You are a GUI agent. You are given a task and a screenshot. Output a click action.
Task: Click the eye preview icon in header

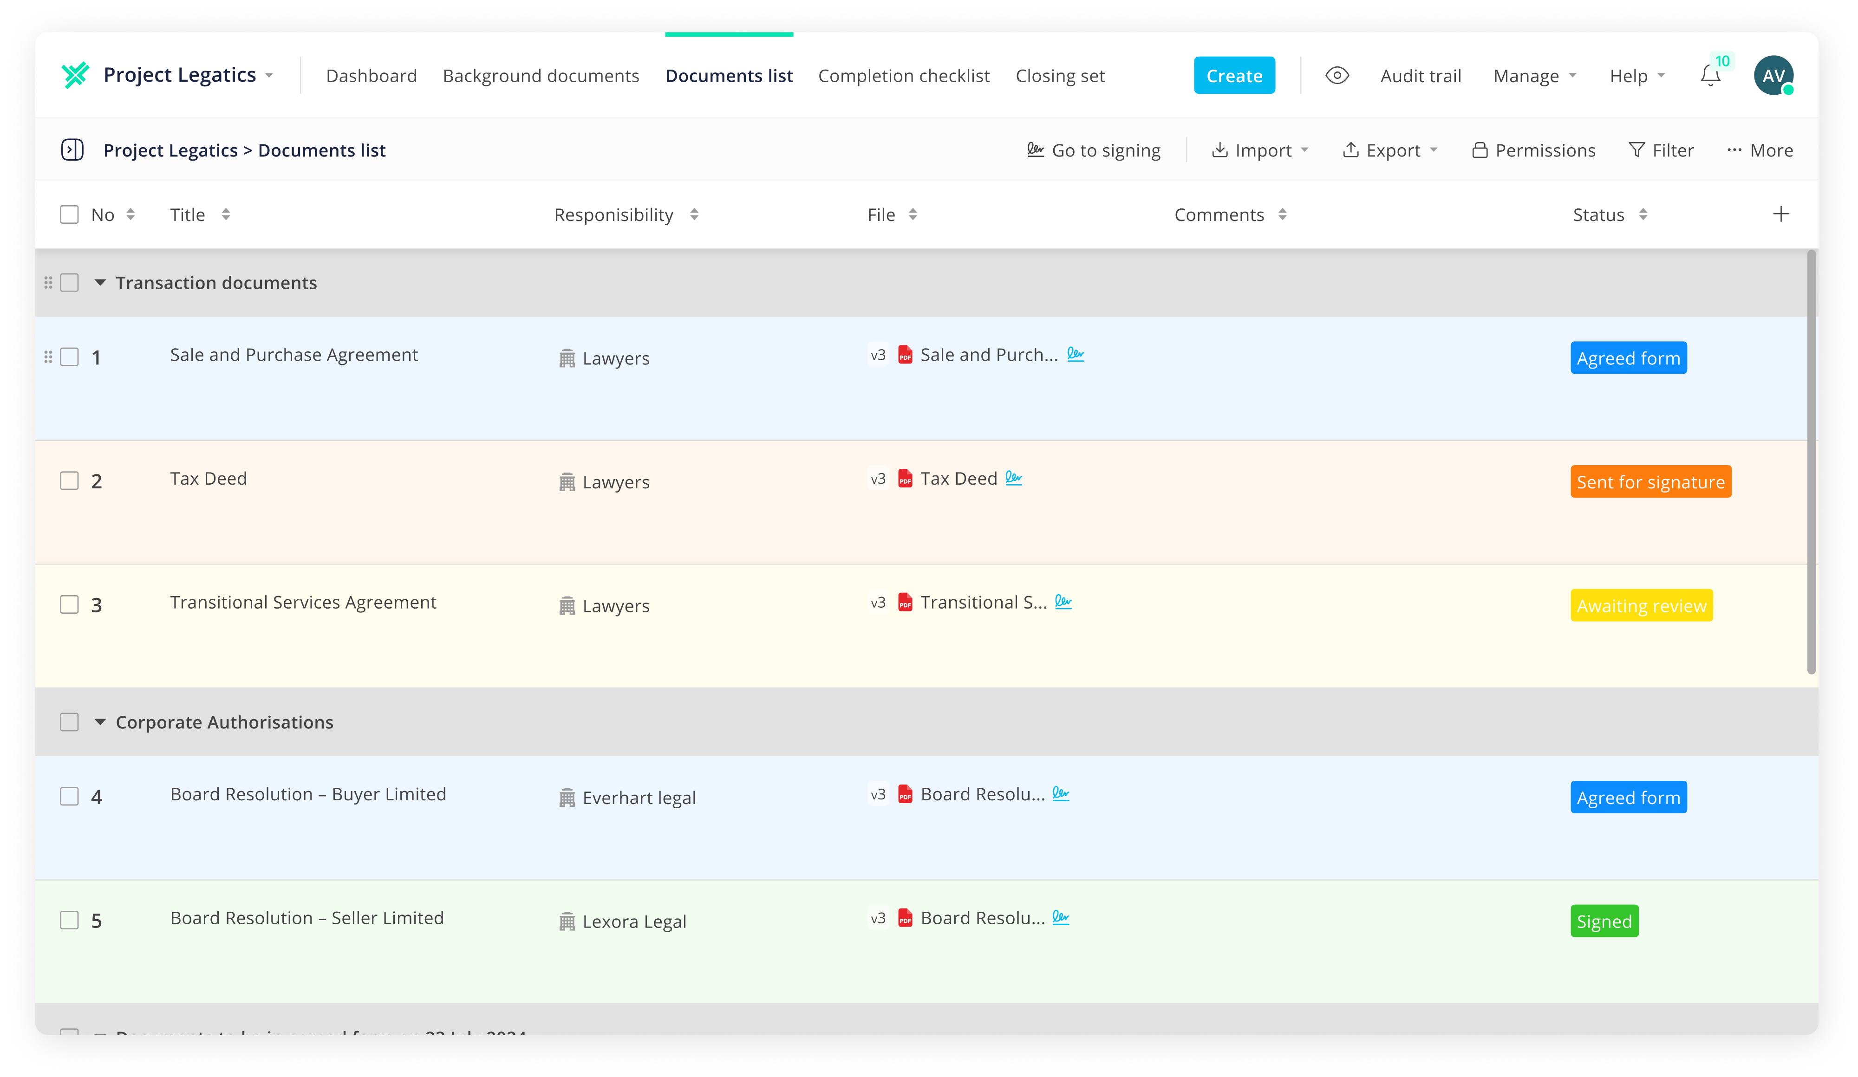(x=1336, y=76)
